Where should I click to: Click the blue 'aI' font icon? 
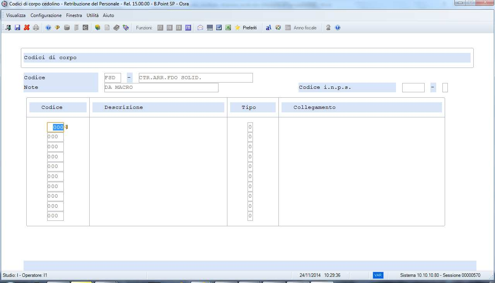268,28
